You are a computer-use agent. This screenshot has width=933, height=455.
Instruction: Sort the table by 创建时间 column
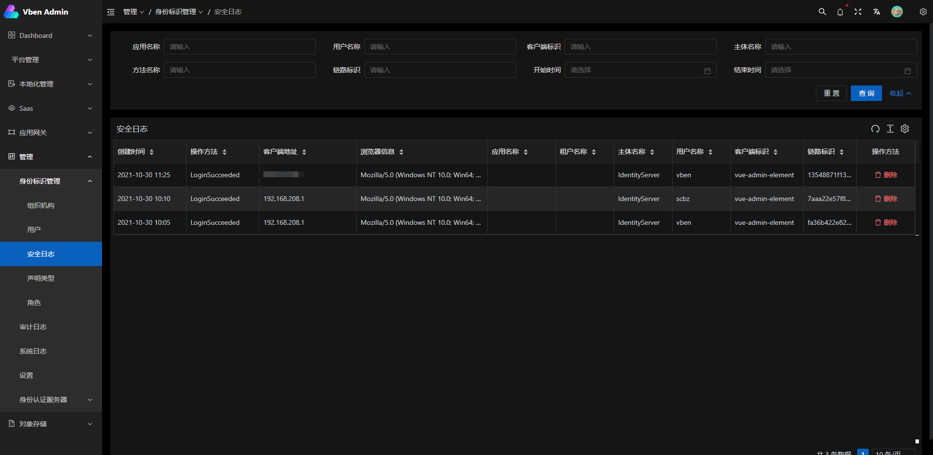(151, 152)
